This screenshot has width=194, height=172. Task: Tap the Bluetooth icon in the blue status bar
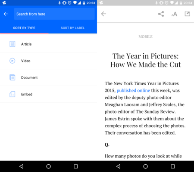pyautogui.click(x=59, y=3)
